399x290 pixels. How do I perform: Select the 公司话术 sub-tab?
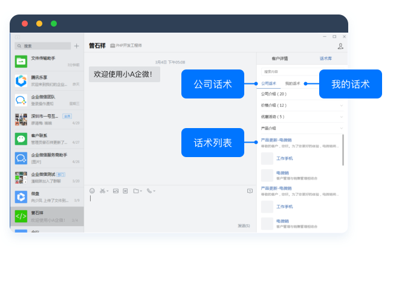(x=268, y=83)
